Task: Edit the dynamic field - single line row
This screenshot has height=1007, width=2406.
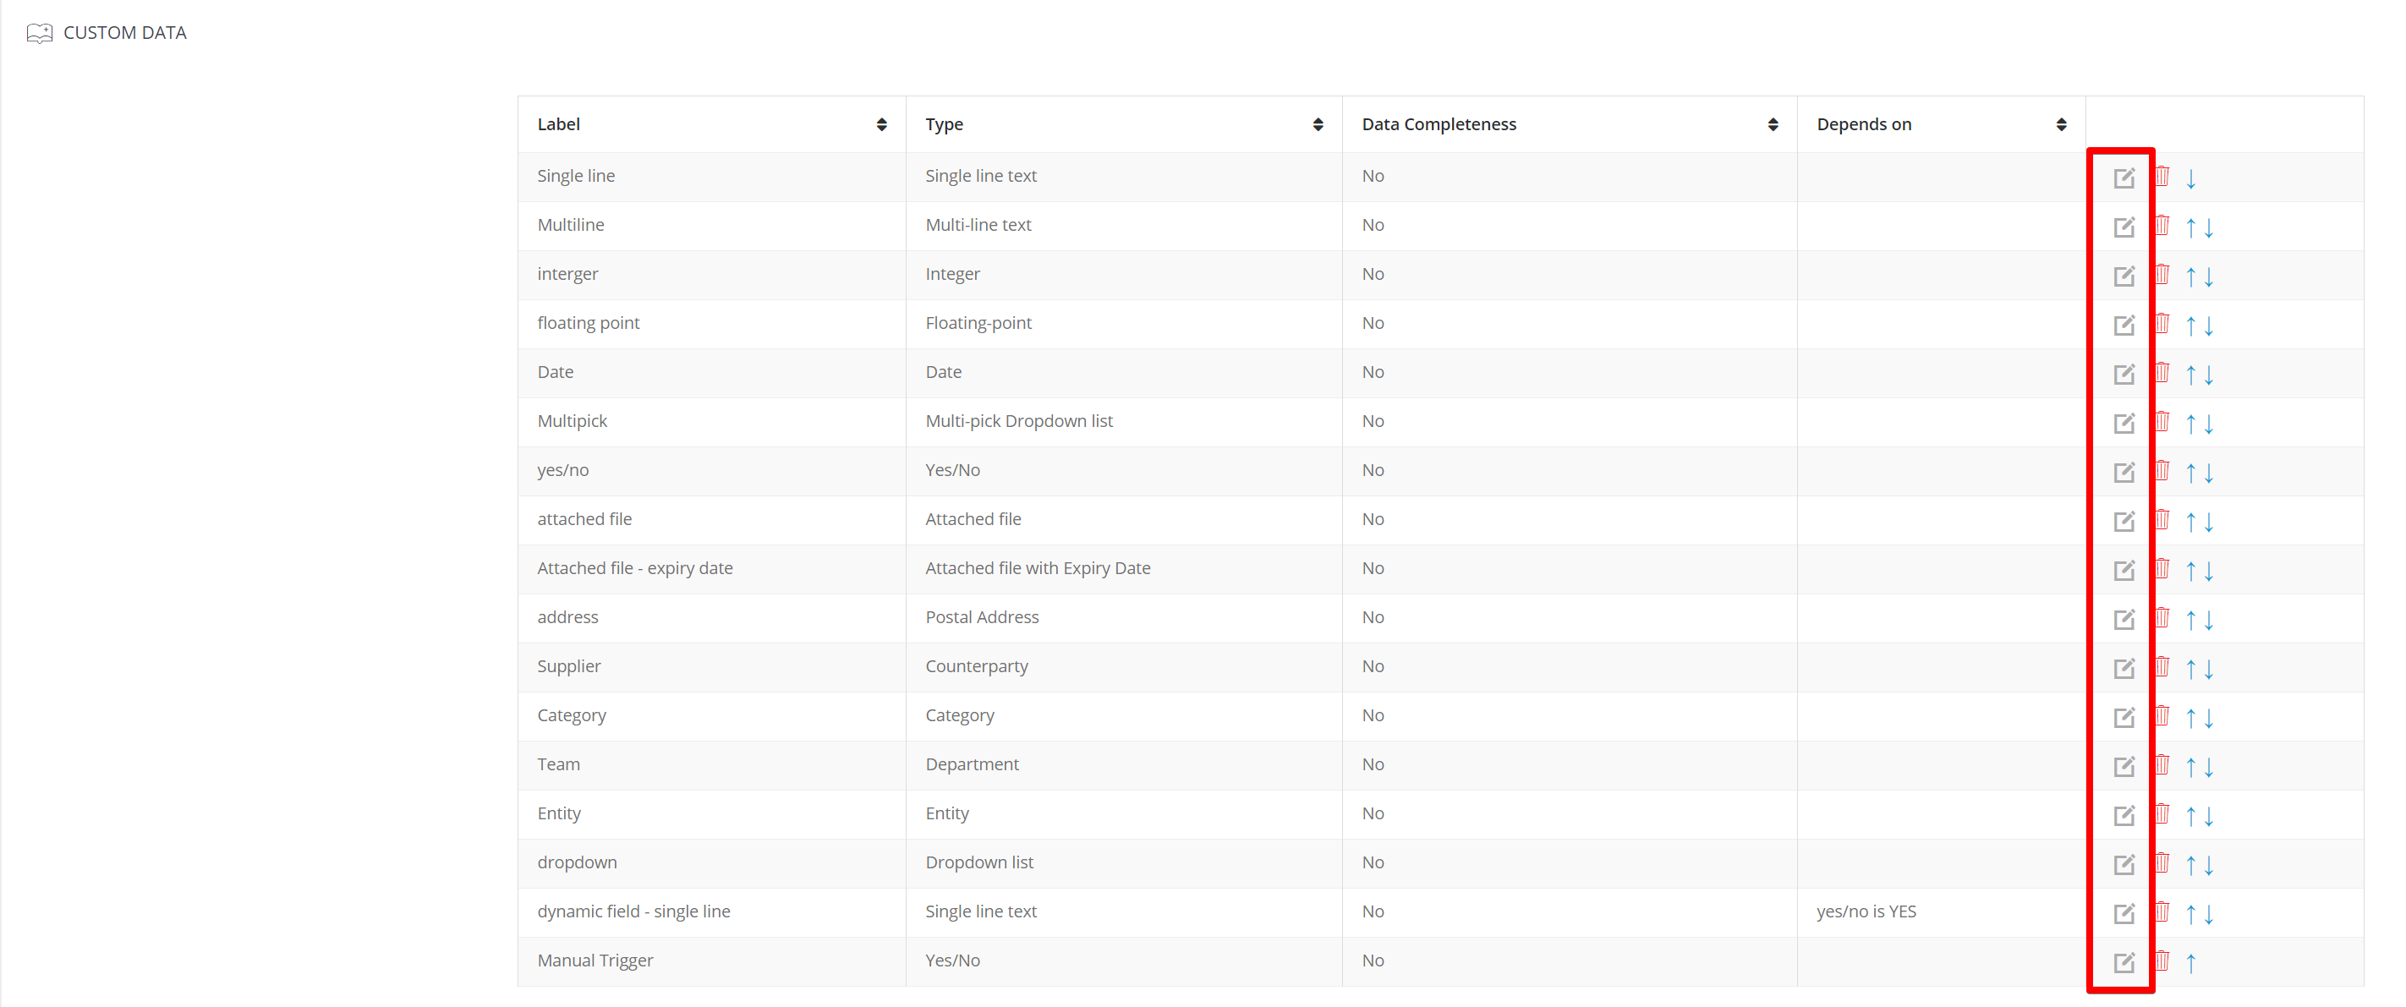Action: tap(2124, 914)
